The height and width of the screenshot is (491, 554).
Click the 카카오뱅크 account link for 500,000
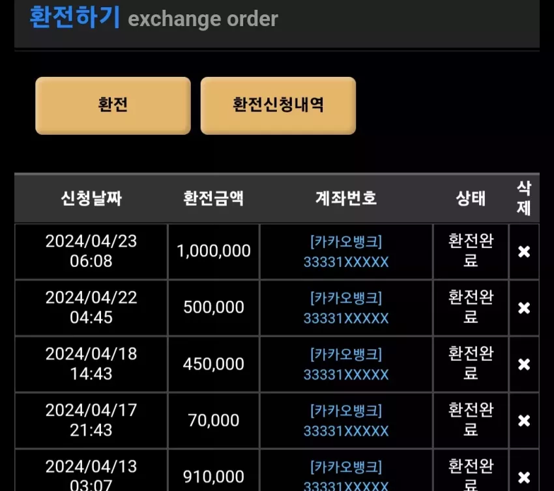(x=346, y=308)
